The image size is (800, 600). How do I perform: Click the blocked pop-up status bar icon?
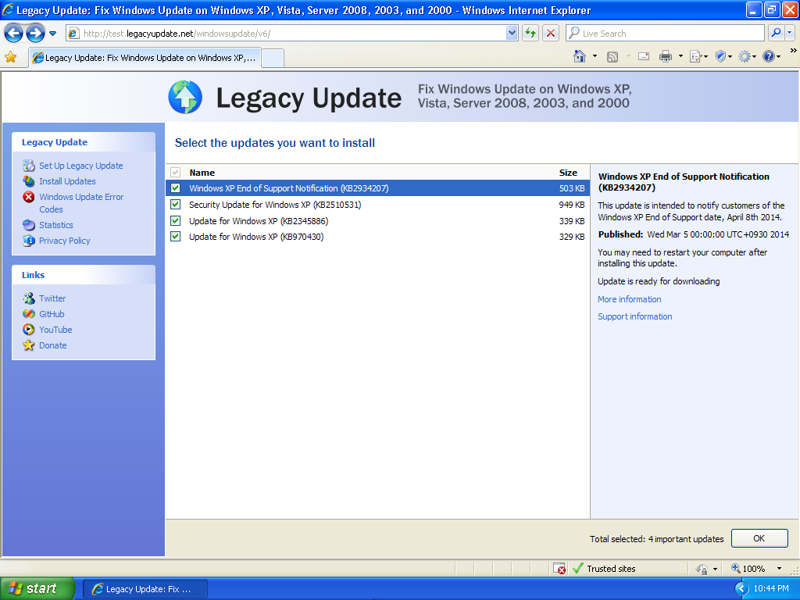click(559, 569)
